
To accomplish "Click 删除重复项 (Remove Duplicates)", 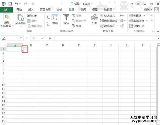I will [x=109, y=21].
